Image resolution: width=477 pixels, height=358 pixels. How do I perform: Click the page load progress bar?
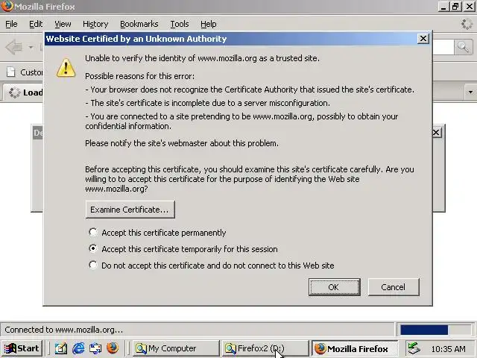[x=435, y=330]
